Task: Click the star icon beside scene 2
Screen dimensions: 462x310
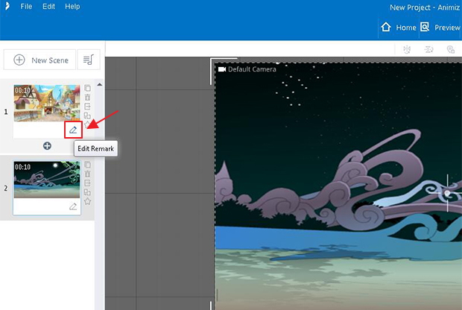Action: (x=87, y=201)
